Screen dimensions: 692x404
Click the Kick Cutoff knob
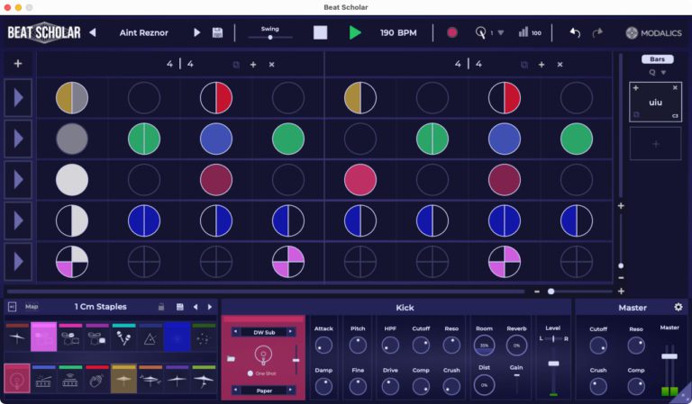421,346
